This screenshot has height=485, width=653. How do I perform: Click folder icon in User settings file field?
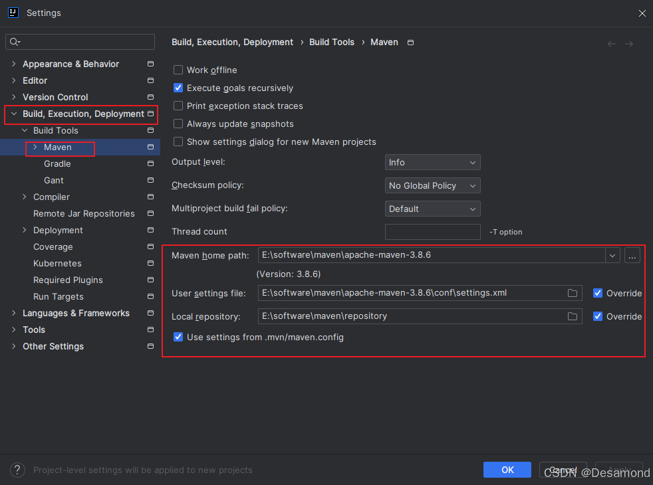573,293
